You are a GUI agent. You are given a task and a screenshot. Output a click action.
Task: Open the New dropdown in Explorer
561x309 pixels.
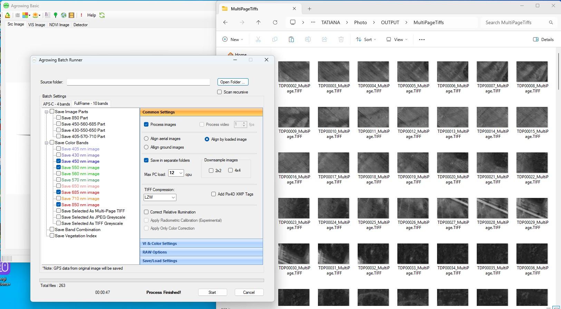pyautogui.click(x=233, y=40)
